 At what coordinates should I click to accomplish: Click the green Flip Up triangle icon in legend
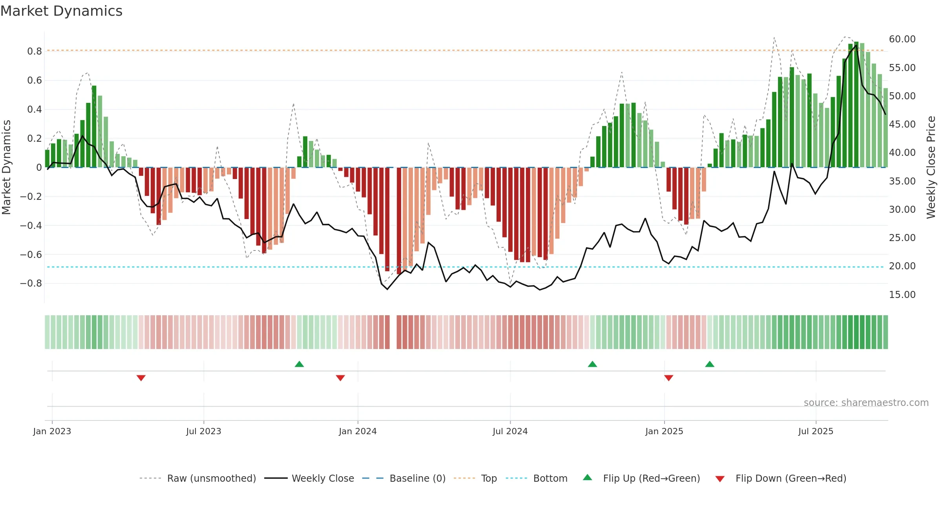pyautogui.click(x=588, y=477)
